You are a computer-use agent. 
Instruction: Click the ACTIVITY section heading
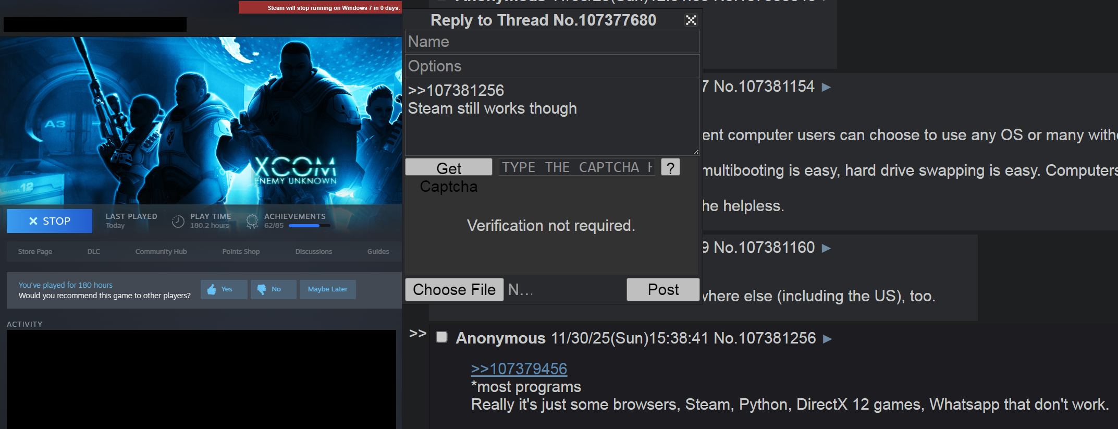[24, 324]
